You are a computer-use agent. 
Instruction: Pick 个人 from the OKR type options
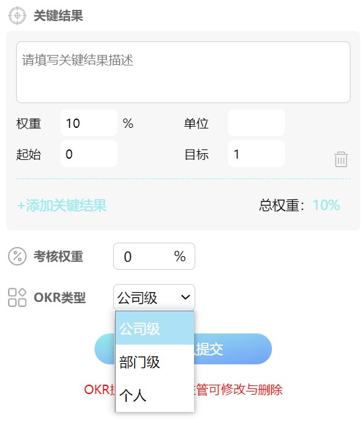[154, 395]
